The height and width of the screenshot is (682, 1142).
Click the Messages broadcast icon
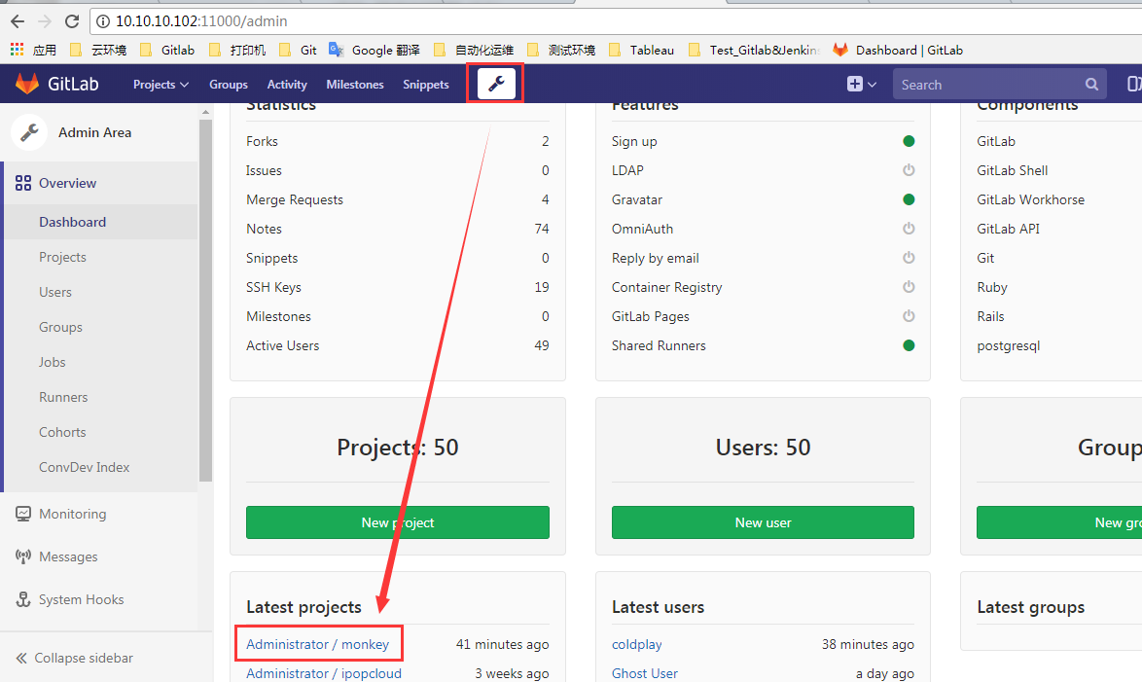tap(23, 556)
